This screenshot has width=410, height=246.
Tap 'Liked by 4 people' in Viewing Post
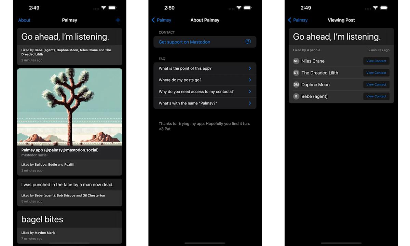306,50
